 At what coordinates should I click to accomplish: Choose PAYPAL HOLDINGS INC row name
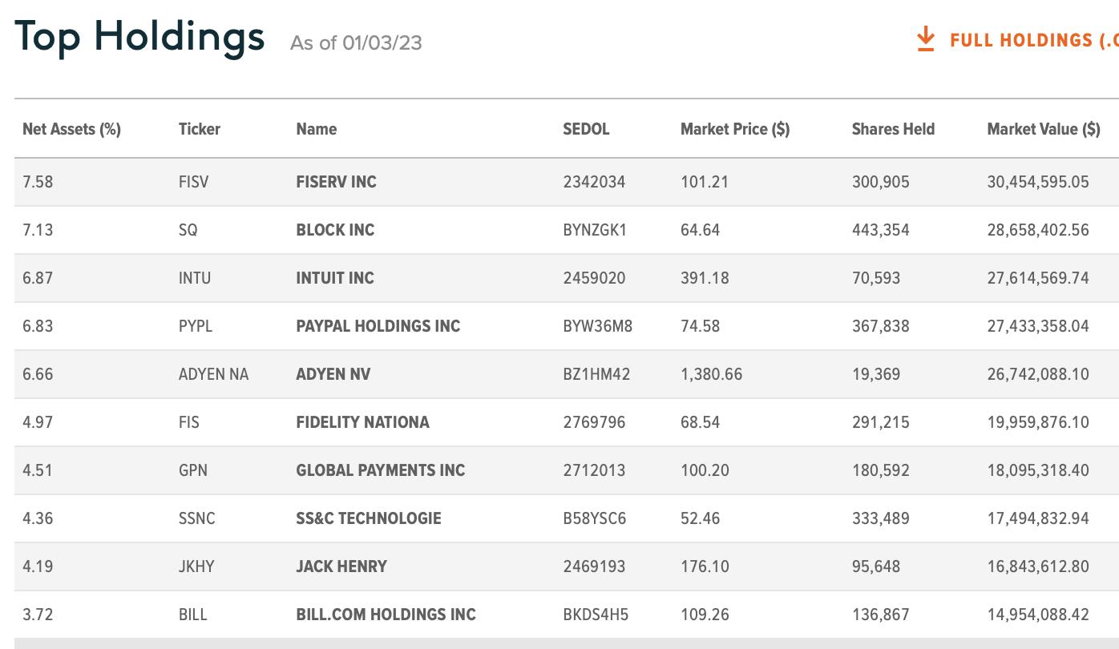pyautogui.click(x=378, y=326)
